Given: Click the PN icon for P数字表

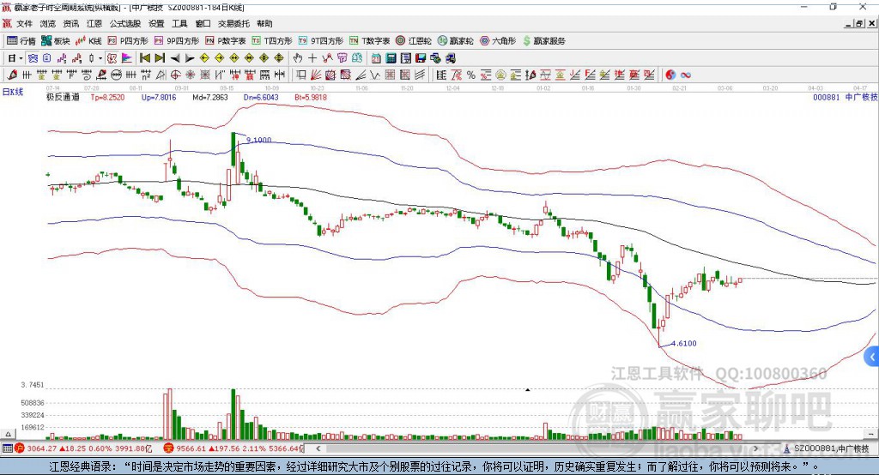Looking at the screenshot, I should (209, 41).
